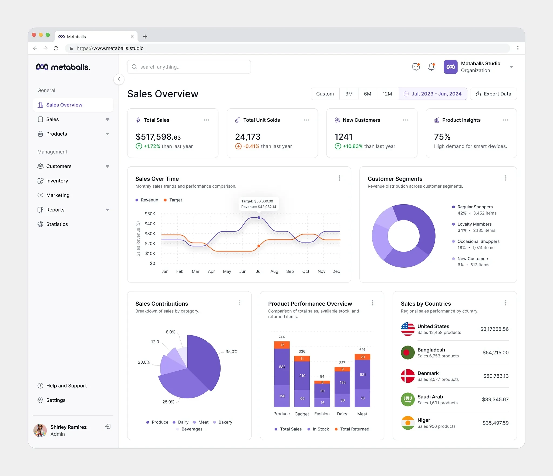Open the Jul 2023 - Jun 2024 date picker
The image size is (553, 476).
pyautogui.click(x=432, y=94)
